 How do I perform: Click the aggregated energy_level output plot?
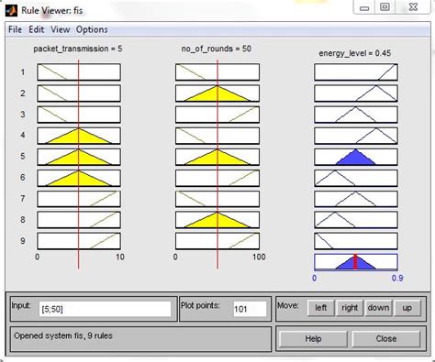coord(356,262)
